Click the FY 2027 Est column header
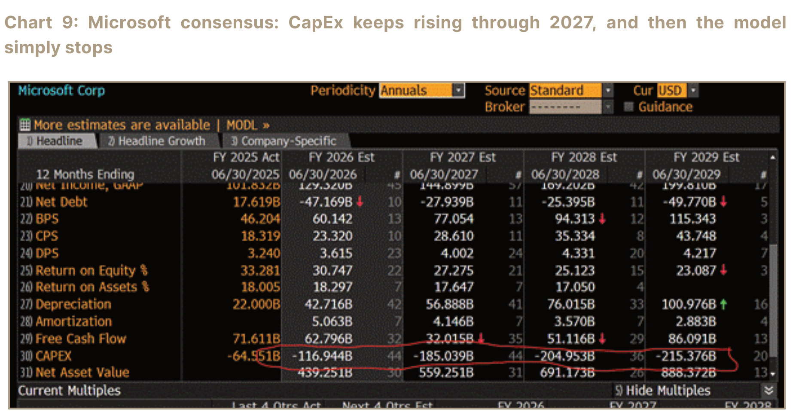 [x=463, y=157]
